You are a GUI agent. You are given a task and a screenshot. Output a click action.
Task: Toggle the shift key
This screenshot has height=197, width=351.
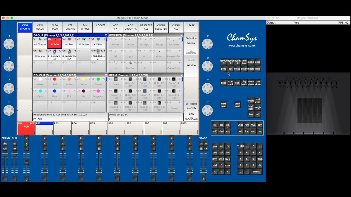215,131
